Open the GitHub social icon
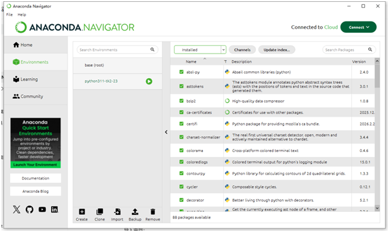Screen dimensions: 389x232 pos(30,209)
